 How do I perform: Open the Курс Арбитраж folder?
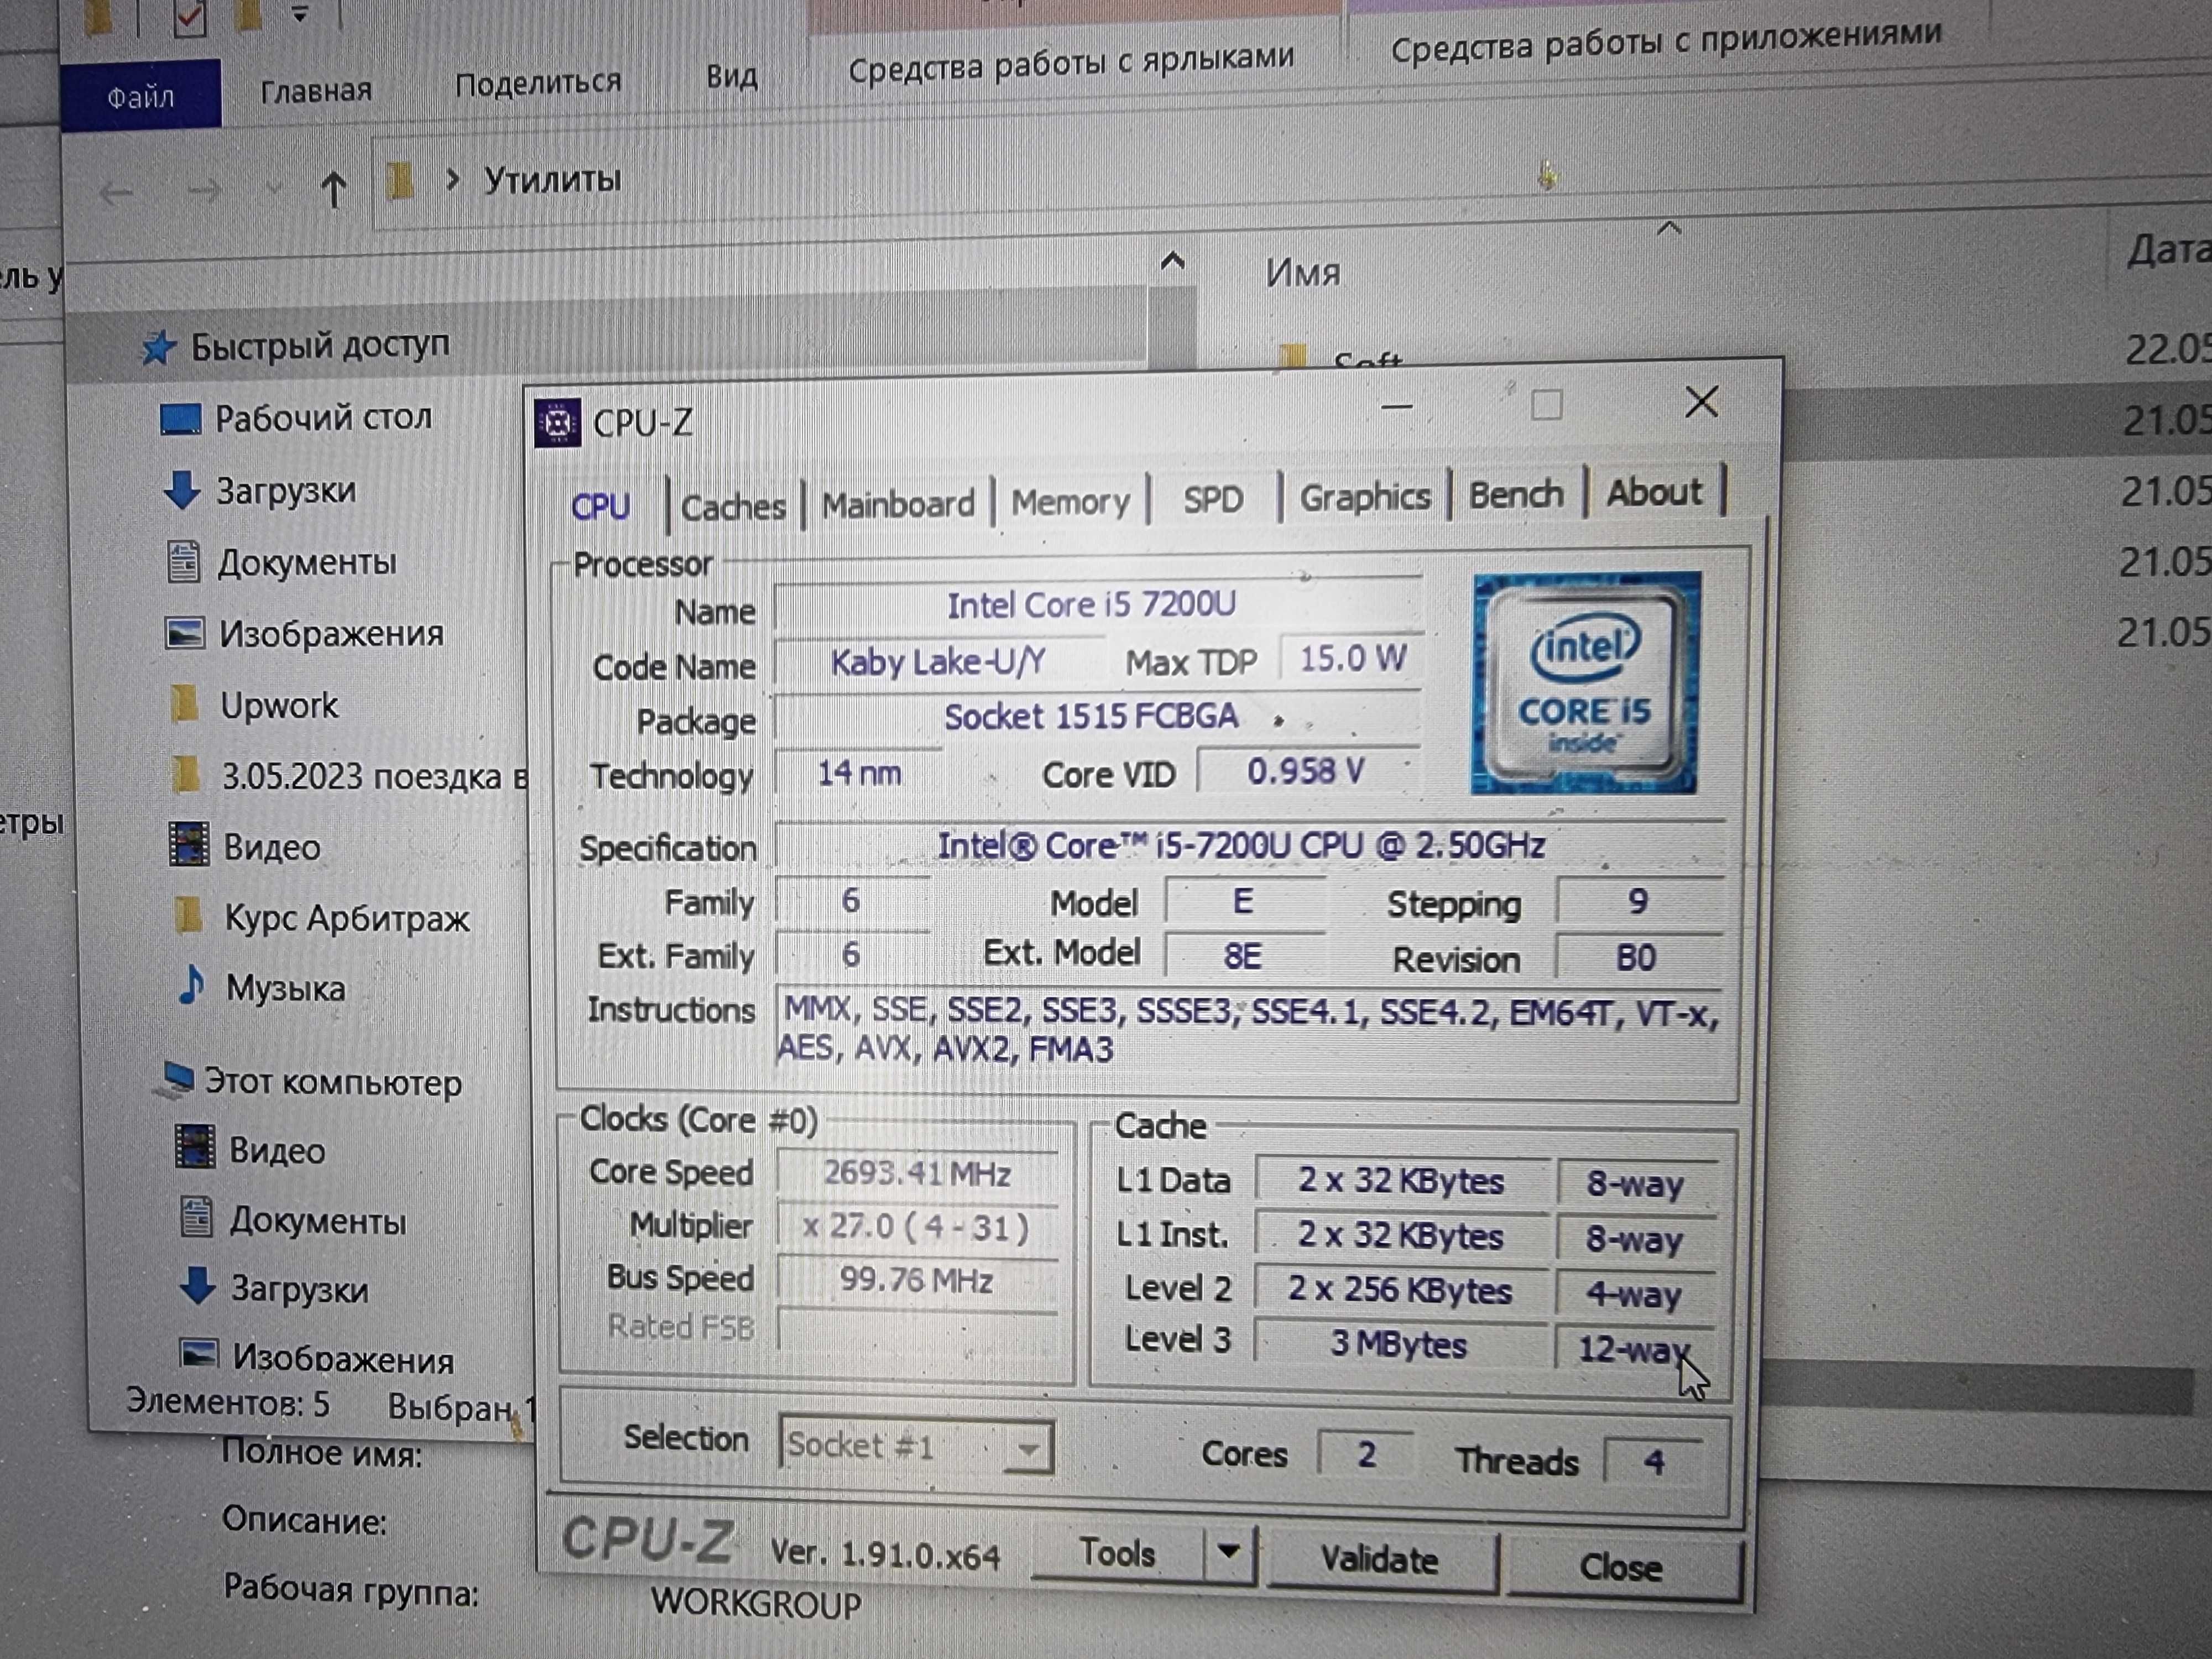click(x=347, y=918)
